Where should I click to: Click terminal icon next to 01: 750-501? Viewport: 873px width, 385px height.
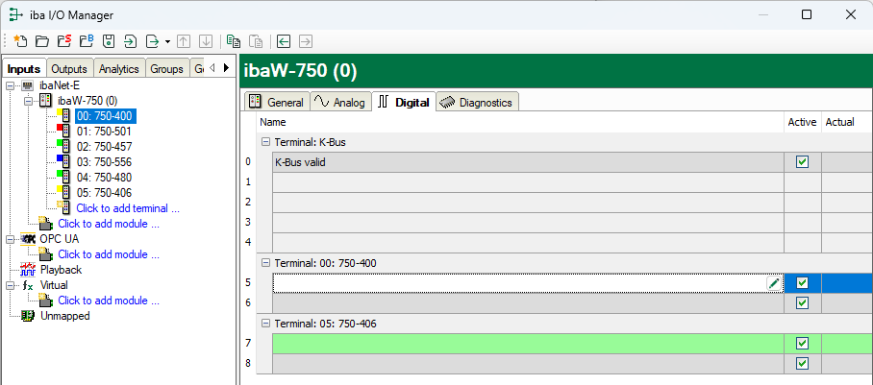click(x=64, y=132)
